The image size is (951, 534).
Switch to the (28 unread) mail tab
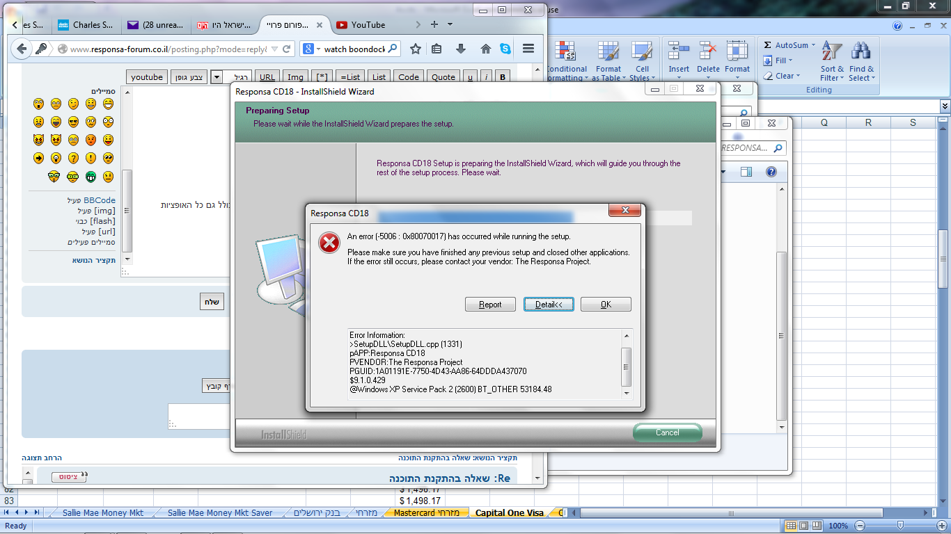tap(157, 24)
